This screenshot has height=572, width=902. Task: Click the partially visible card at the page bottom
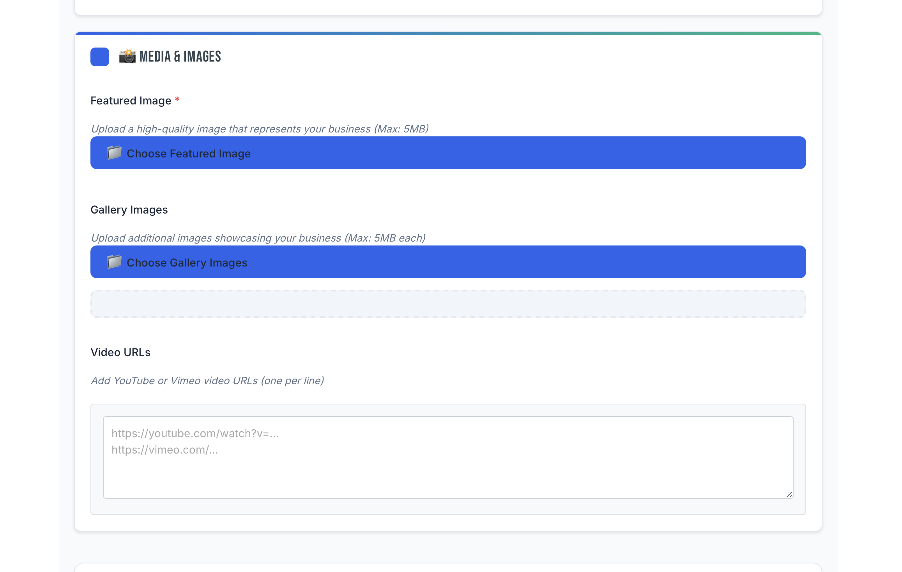[x=448, y=567]
